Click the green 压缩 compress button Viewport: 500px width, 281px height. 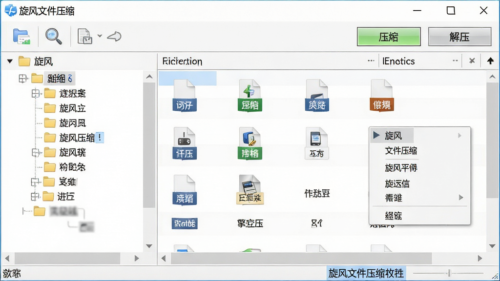point(389,37)
